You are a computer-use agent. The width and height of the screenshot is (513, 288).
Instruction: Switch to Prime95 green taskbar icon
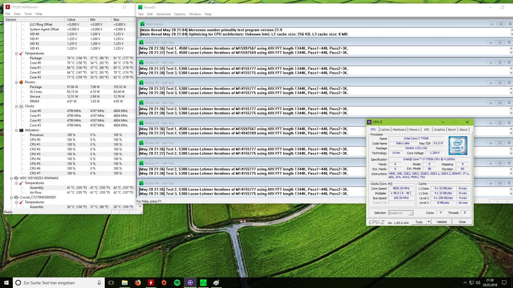(x=203, y=283)
